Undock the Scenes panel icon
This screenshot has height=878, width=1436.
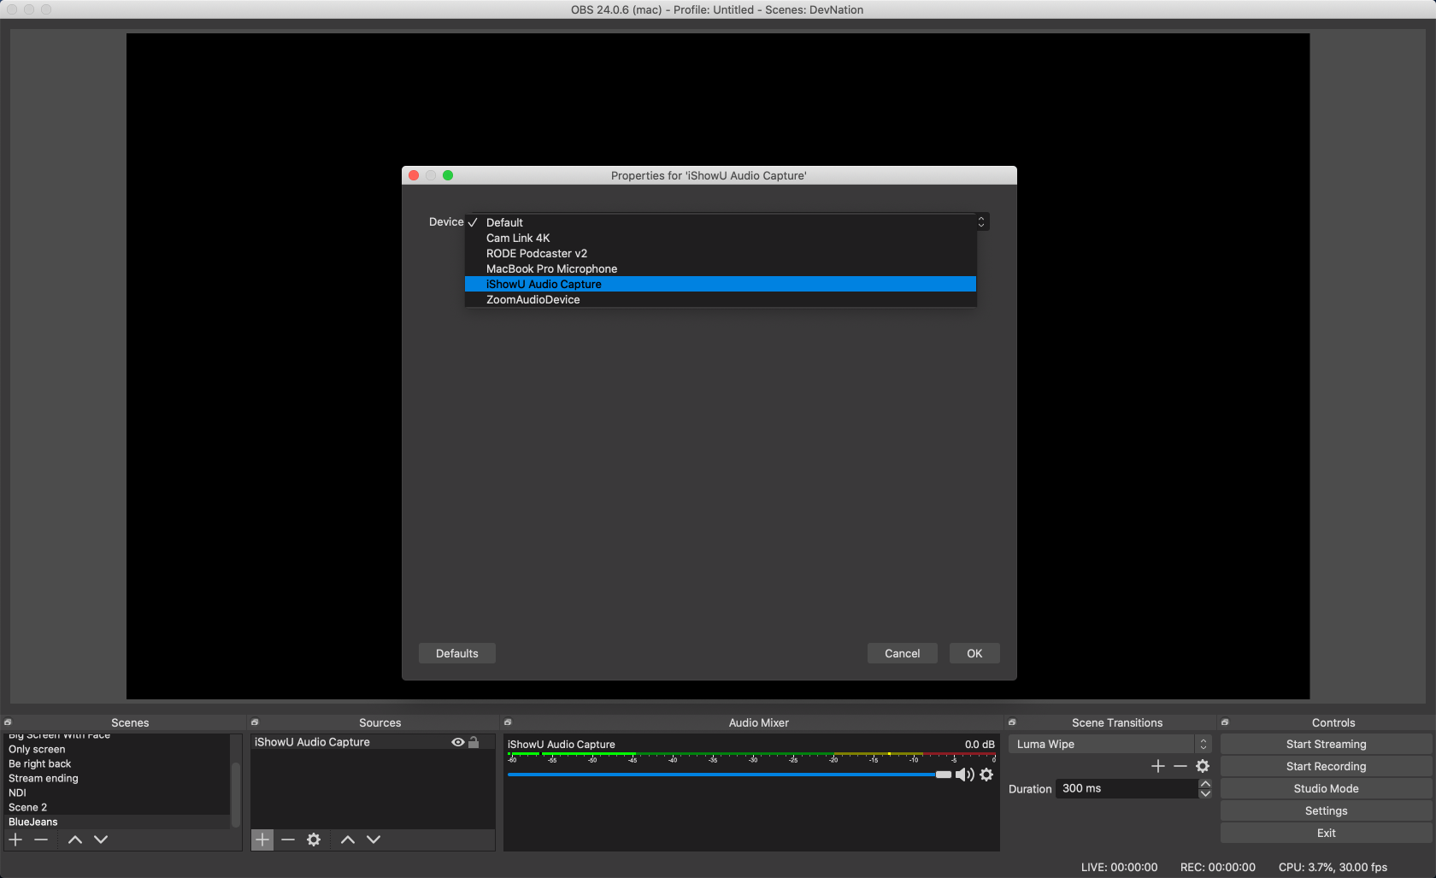[8, 722]
